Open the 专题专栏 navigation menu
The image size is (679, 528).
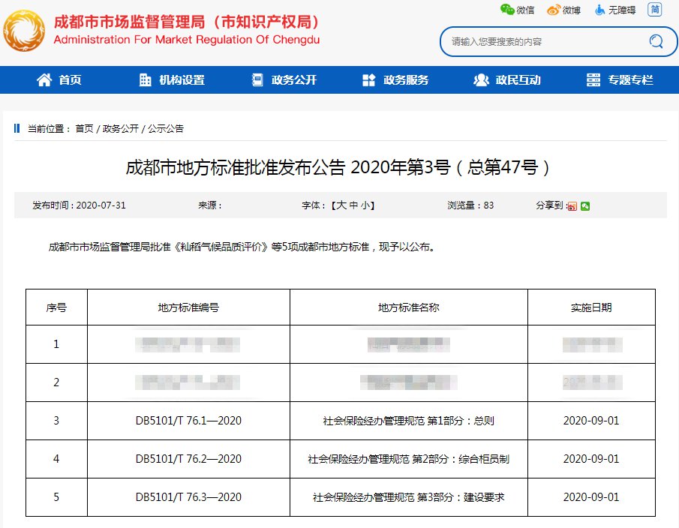point(620,80)
